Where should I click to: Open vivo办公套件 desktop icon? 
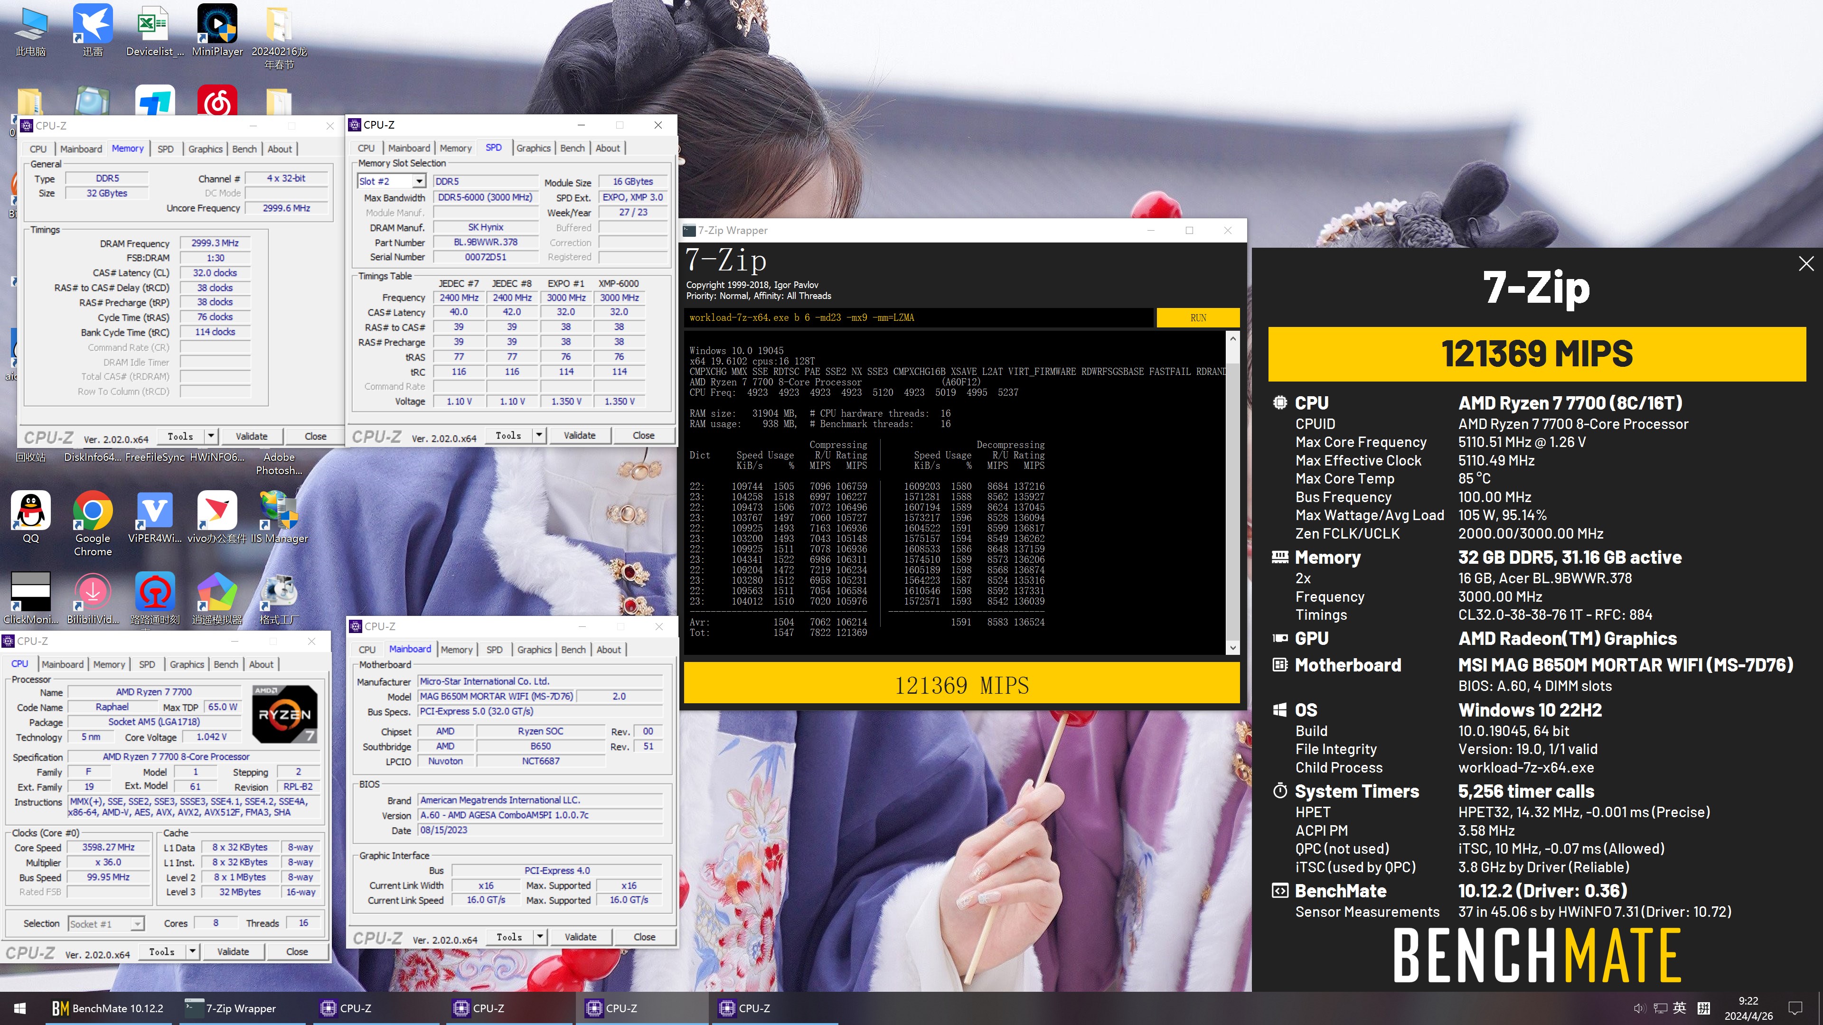pyautogui.click(x=217, y=517)
